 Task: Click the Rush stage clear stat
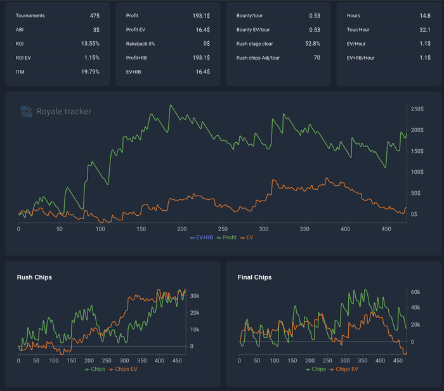pyautogui.click(x=278, y=44)
